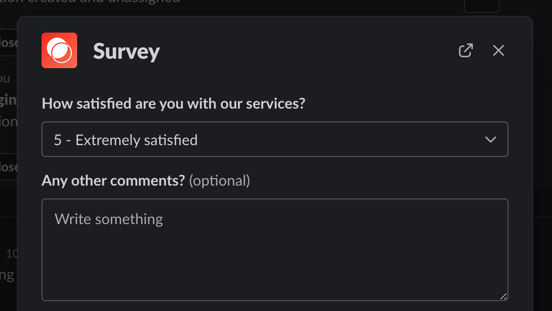This screenshot has width=552, height=311.
Task: Click the "10" timestamp in the background
Action: [12, 254]
